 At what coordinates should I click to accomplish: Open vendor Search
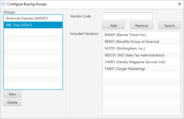tap(170, 25)
